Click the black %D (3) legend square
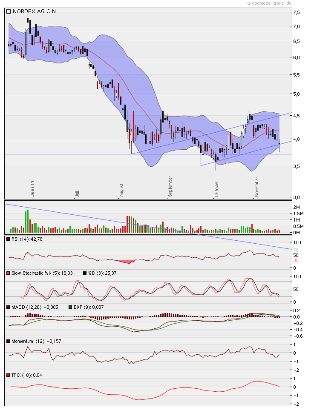This screenshot has height=410, width=311. 84,273
